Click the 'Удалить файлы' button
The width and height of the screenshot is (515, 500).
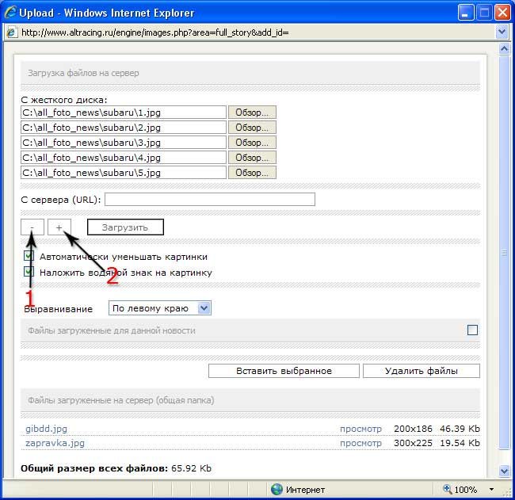pyautogui.click(x=421, y=371)
